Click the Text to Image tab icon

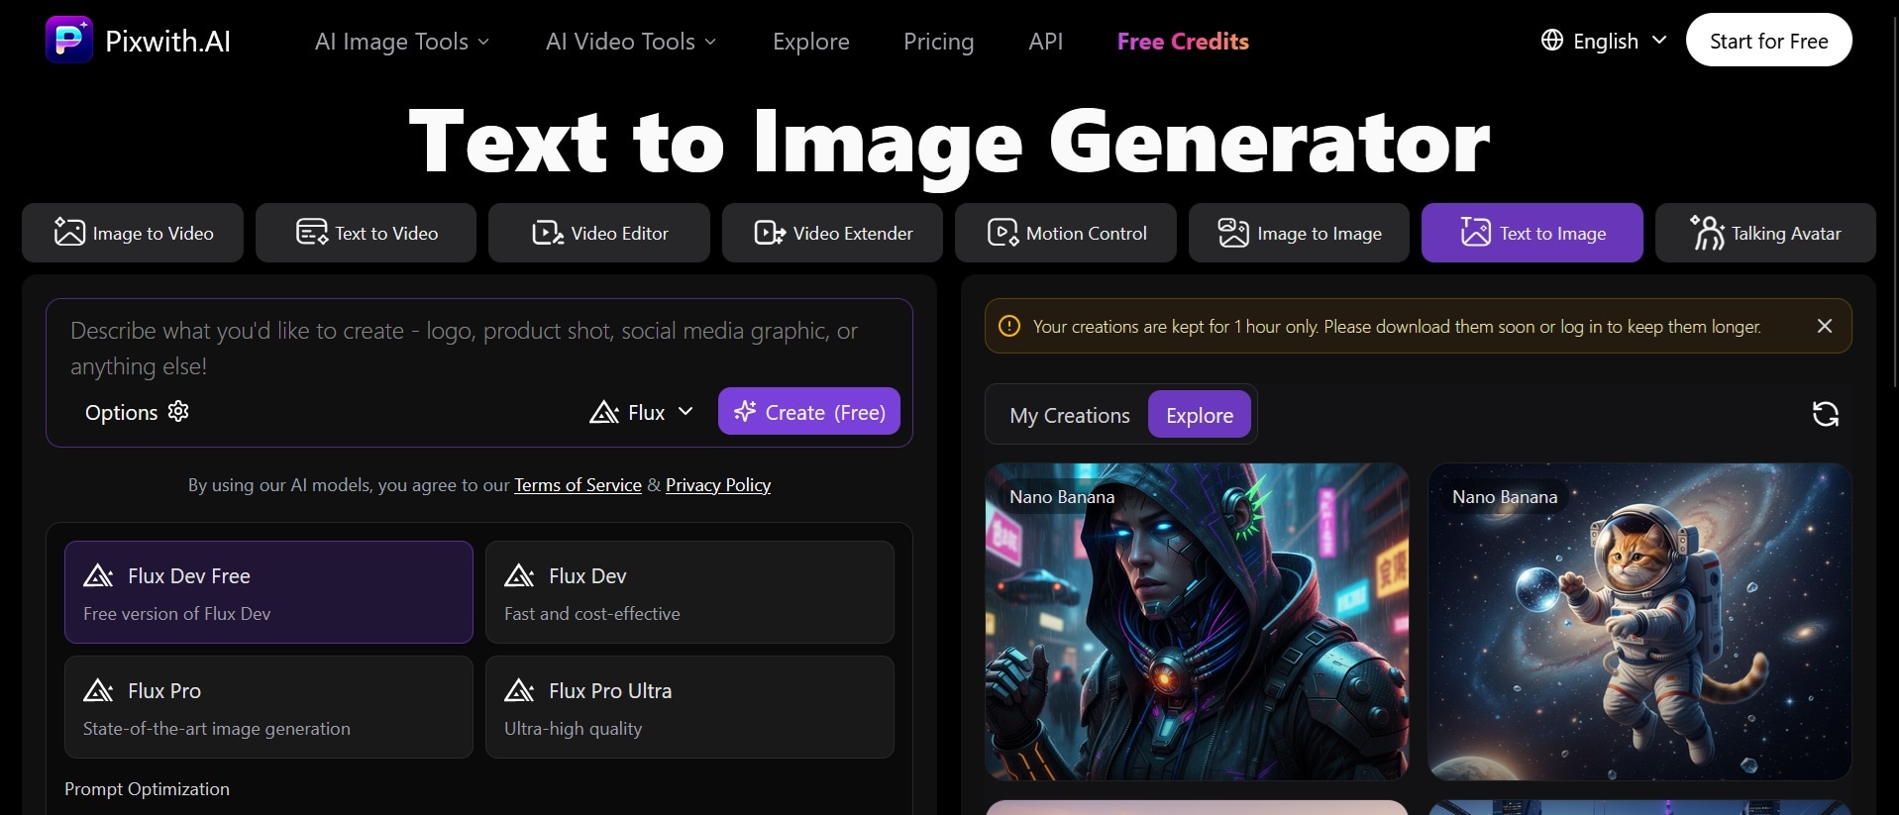(1475, 233)
